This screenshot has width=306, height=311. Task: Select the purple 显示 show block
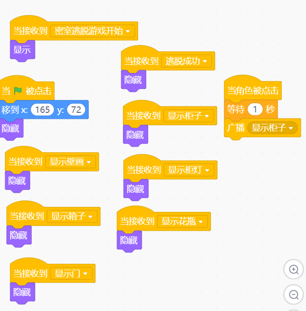(x=22, y=50)
